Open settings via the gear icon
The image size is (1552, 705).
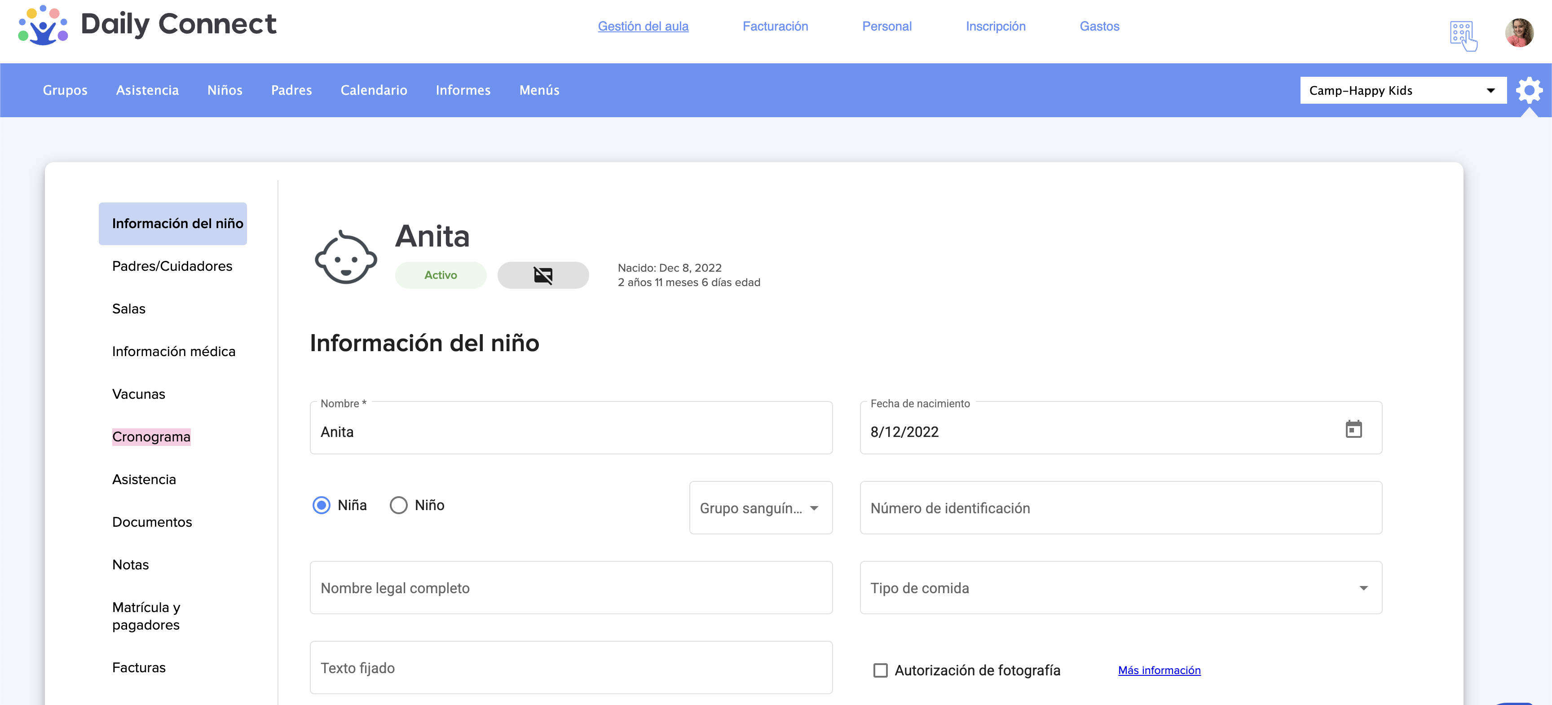[1529, 90]
